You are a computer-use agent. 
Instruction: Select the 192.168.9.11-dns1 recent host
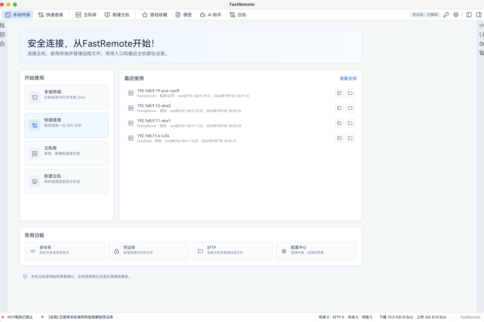coord(241,123)
